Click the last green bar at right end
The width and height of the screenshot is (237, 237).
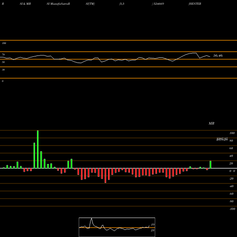coord(210,164)
